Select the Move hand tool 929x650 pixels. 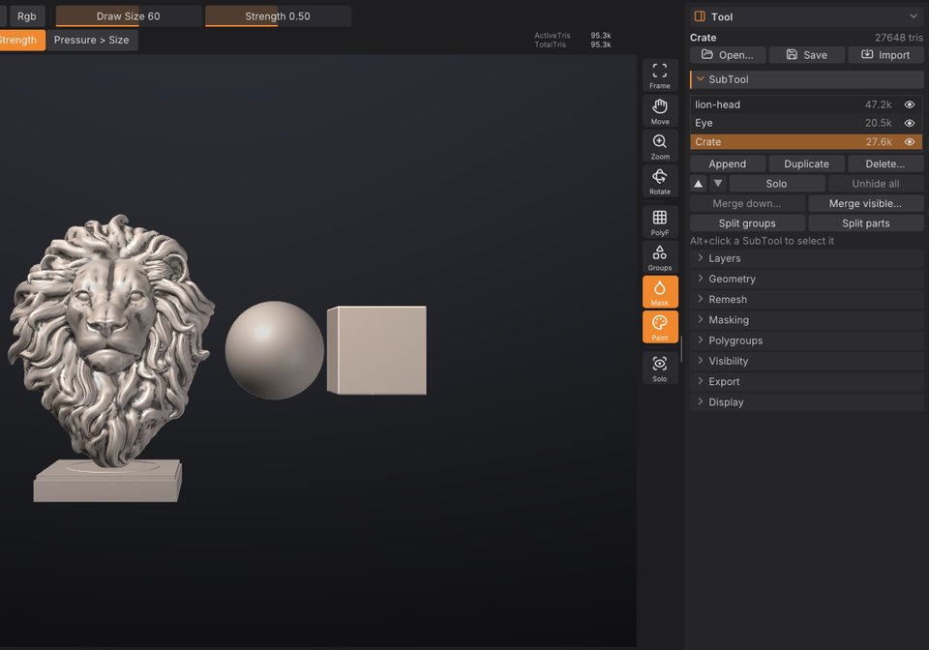point(659,110)
